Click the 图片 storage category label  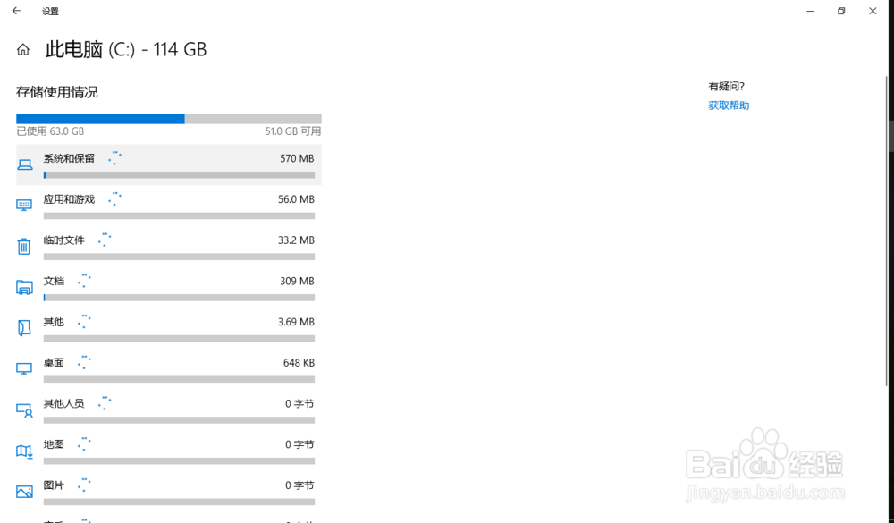coord(54,485)
